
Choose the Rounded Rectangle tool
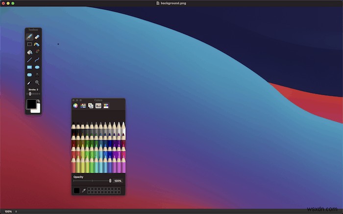point(29,75)
